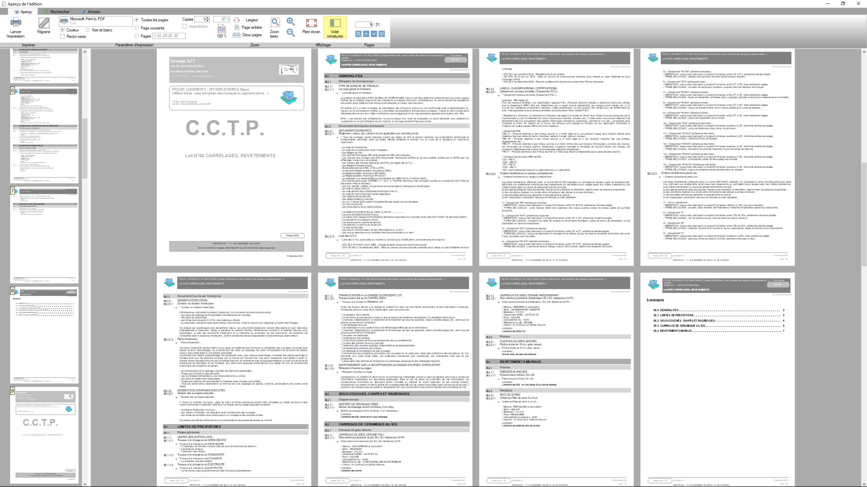Open the Filigrane watermark tool
The width and height of the screenshot is (867, 487).
pos(44,23)
